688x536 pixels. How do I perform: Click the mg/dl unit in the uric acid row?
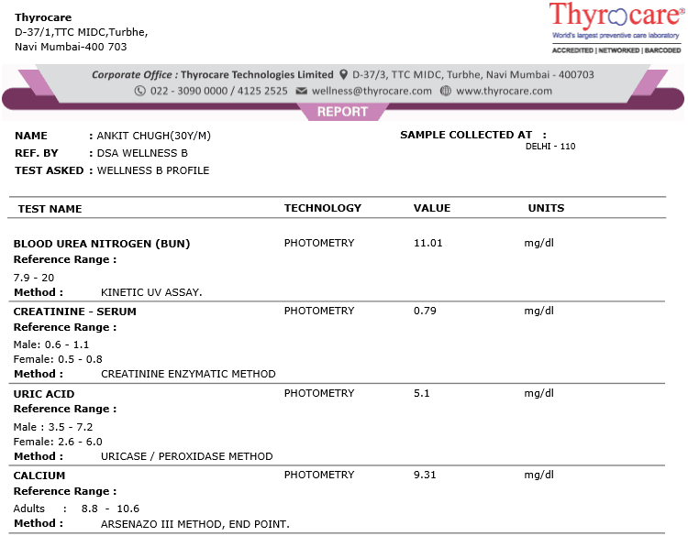538,394
